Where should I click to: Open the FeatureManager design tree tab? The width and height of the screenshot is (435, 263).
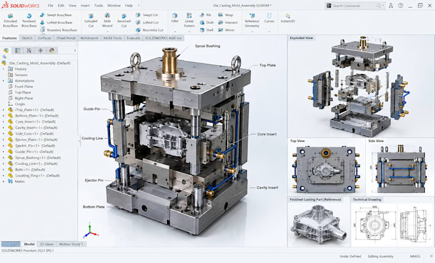tap(6, 50)
